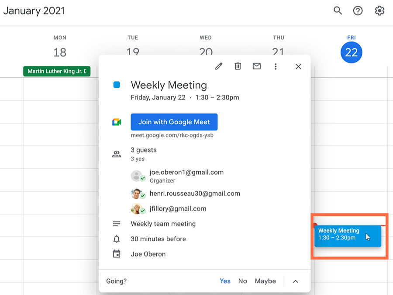
Task: Open the Settings gear menu
Action: pos(379,11)
